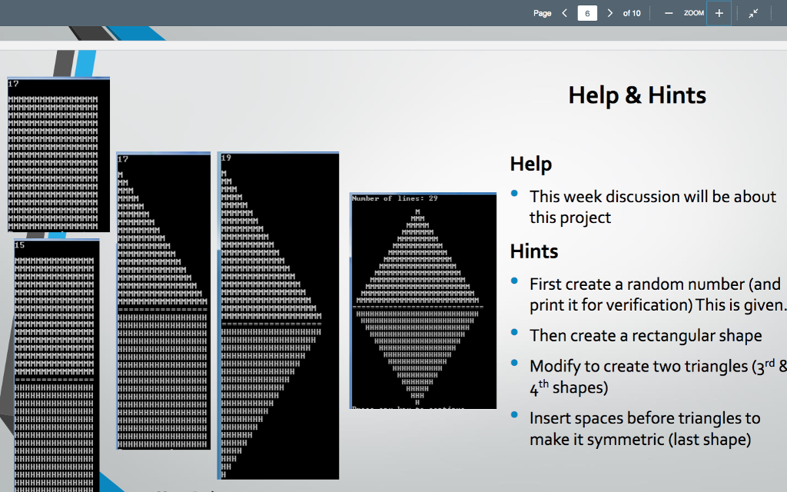Click 'Then create a rectangular shape' bullet
This screenshot has width=787, height=492.
[646, 335]
